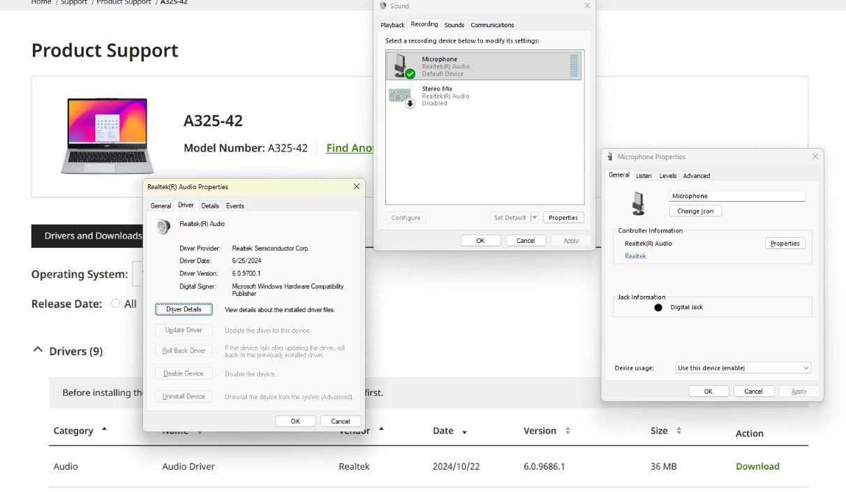Download the Realtek Audio Driver

[757, 466]
